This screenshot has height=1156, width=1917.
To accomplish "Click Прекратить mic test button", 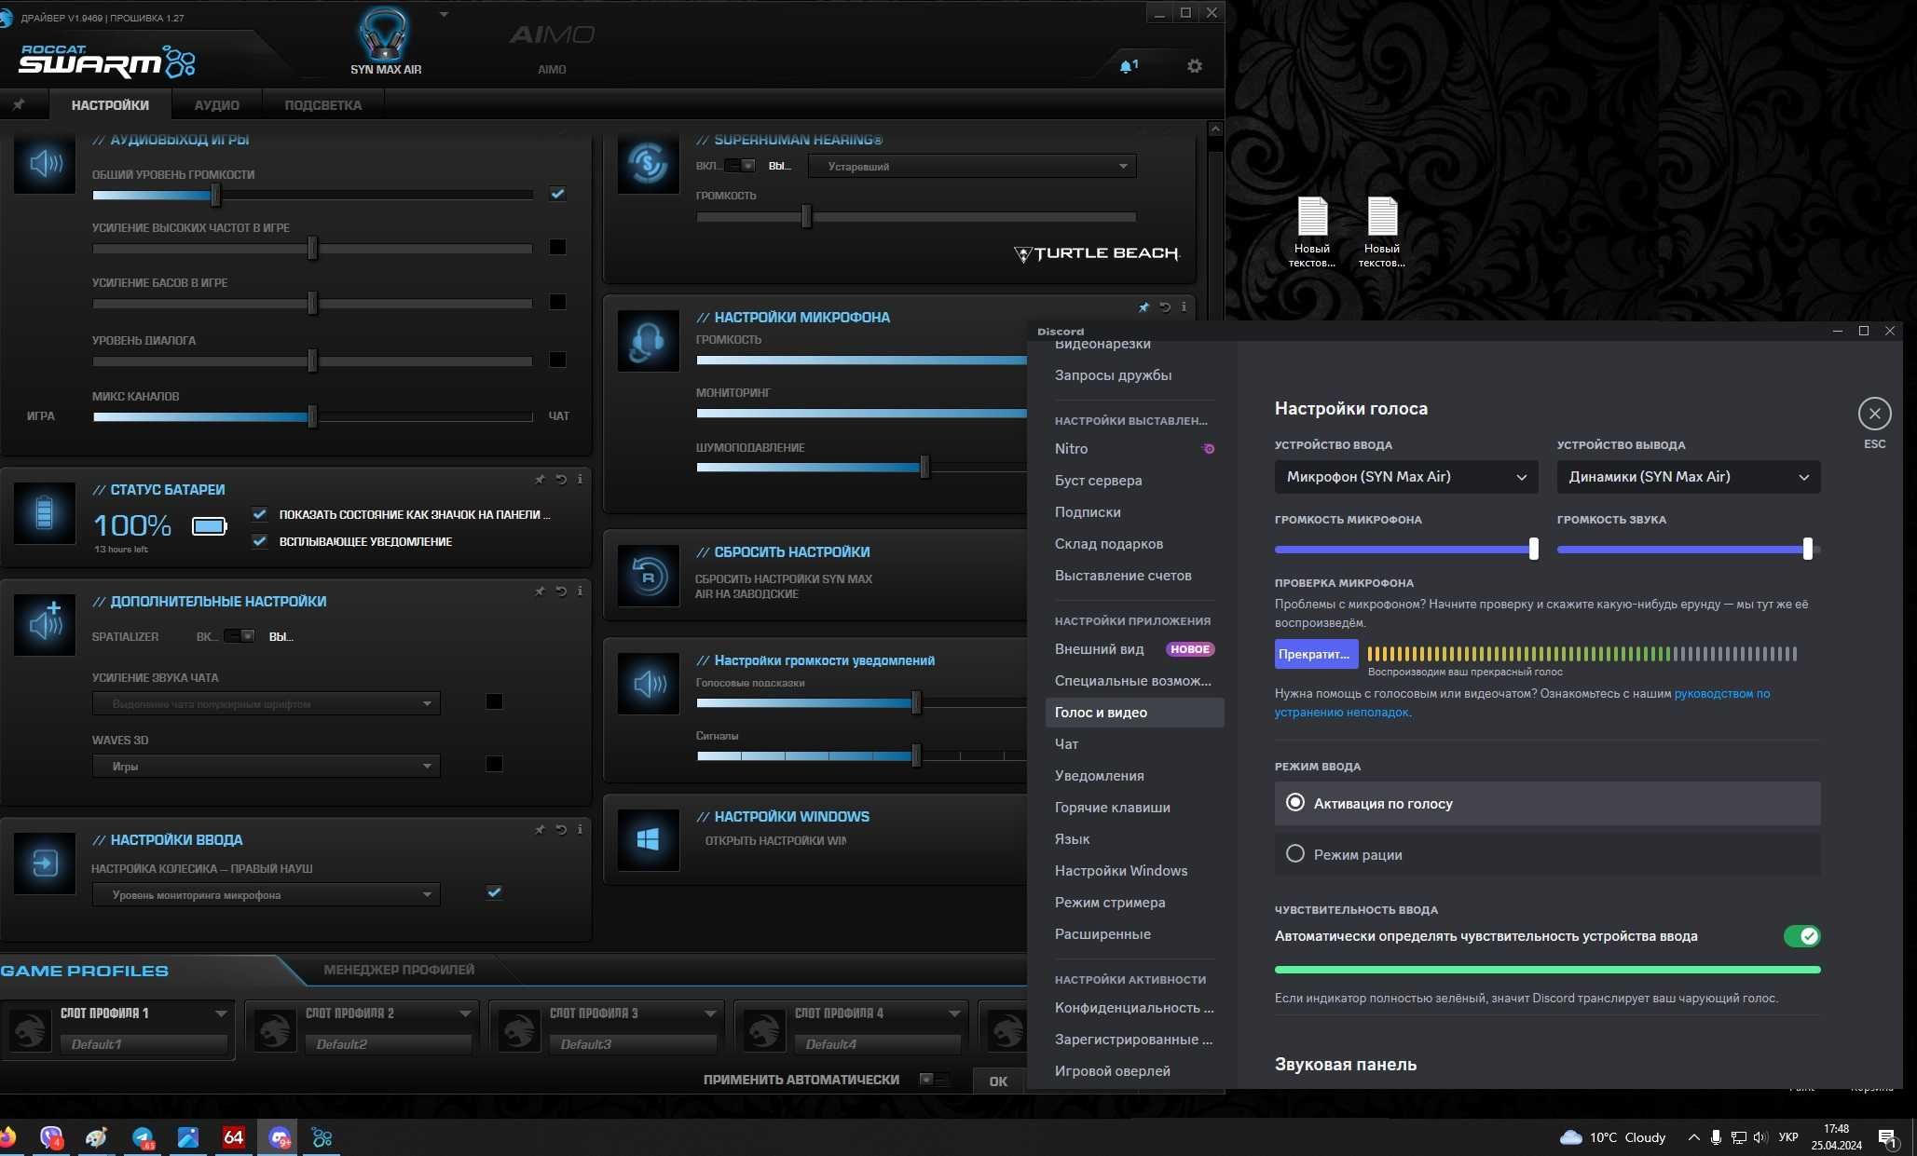I will point(1316,654).
